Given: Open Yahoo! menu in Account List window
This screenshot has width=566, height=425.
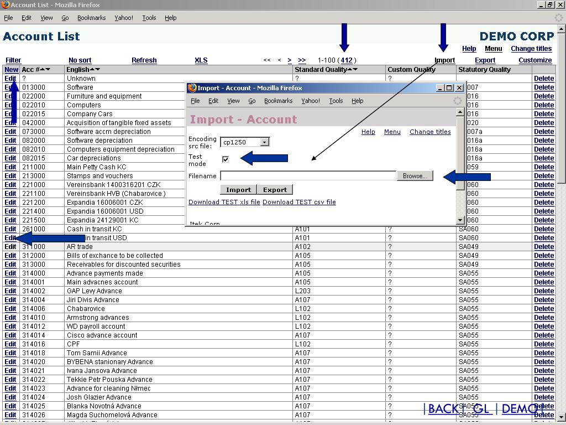Looking at the screenshot, I should point(124,18).
